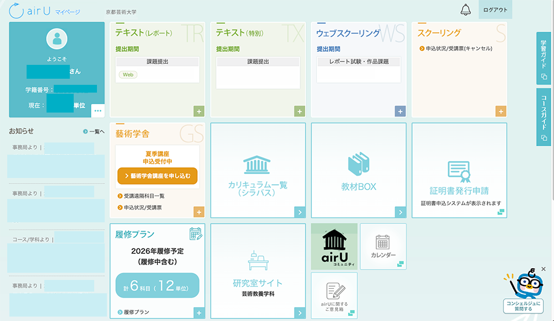Click 課題提出 header in テキスト(特別)

pyautogui.click(x=258, y=62)
